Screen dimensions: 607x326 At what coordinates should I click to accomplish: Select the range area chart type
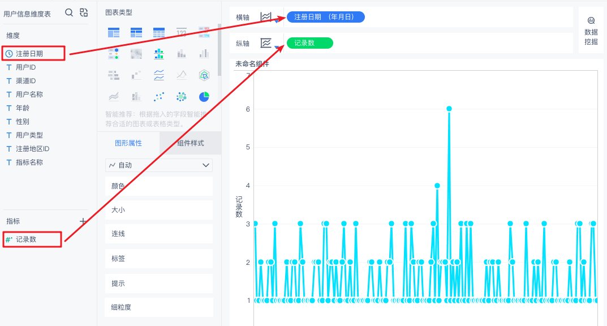pos(114,96)
